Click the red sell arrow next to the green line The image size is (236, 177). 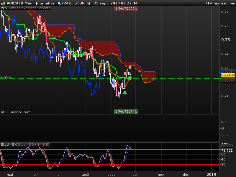tap(125, 74)
